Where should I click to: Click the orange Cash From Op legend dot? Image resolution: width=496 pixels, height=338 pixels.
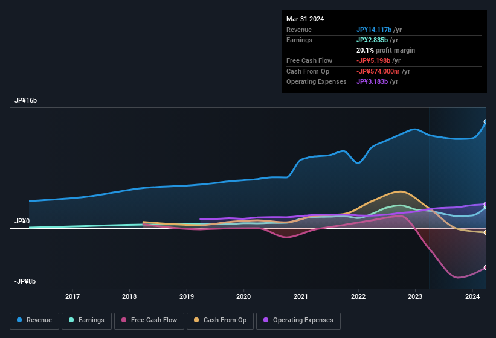click(x=197, y=320)
